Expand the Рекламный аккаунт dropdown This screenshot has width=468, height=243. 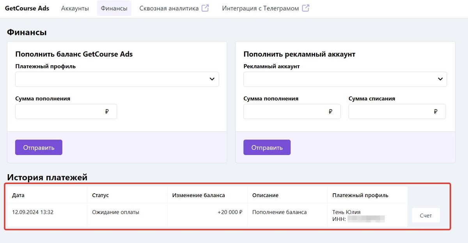(345, 79)
